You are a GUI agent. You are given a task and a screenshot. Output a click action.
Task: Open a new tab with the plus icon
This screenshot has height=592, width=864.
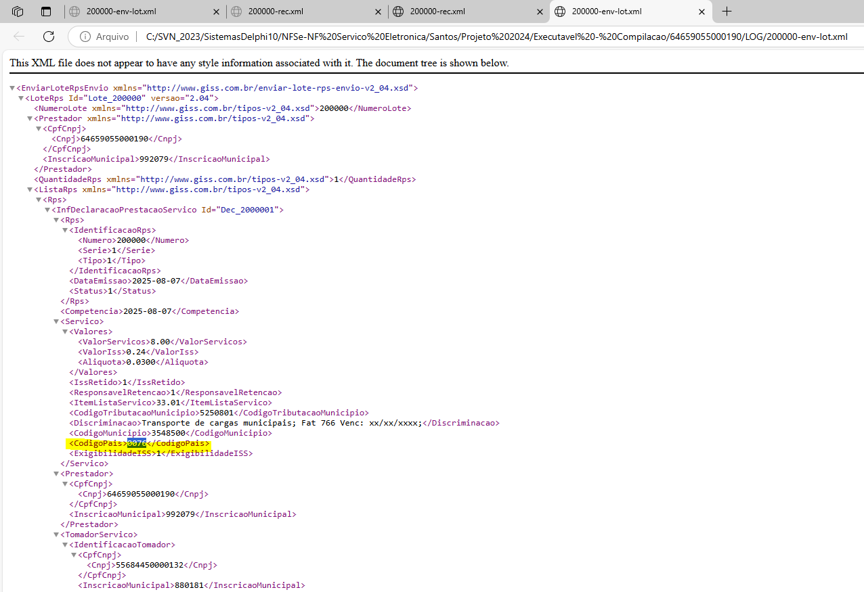pyautogui.click(x=727, y=12)
